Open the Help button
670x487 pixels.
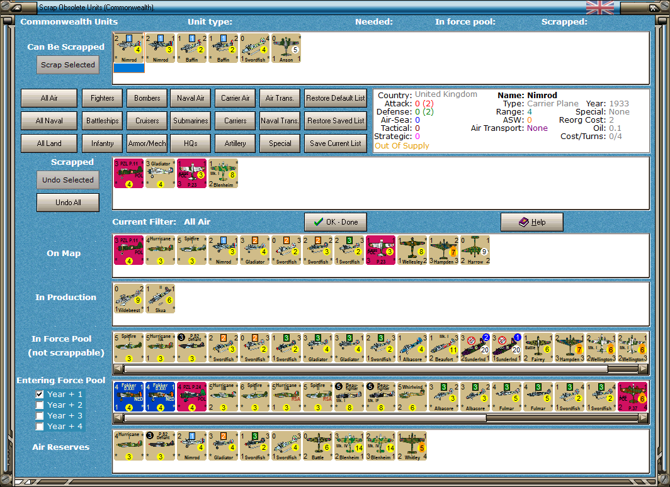[532, 222]
